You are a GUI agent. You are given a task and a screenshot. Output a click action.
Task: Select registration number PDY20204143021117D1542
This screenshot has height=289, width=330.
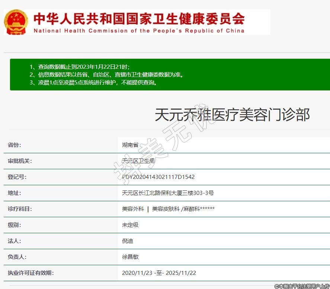[158, 177]
